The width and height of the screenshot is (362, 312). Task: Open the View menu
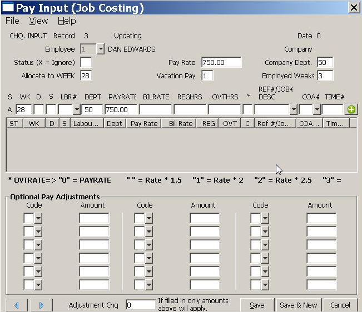point(38,21)
